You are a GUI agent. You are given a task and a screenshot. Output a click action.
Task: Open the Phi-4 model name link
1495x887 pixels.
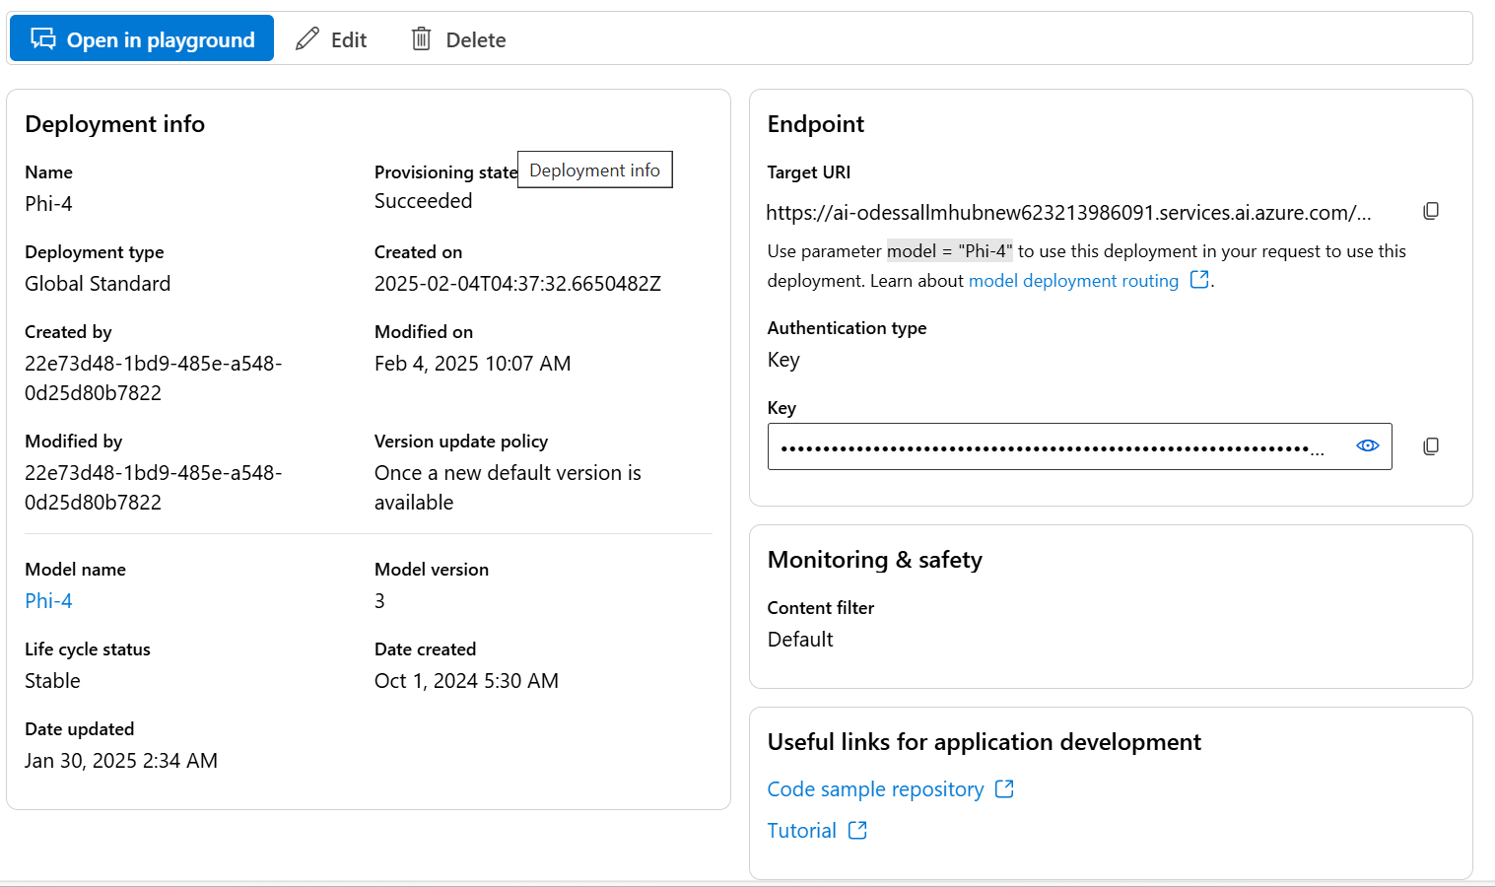(48, 601)
